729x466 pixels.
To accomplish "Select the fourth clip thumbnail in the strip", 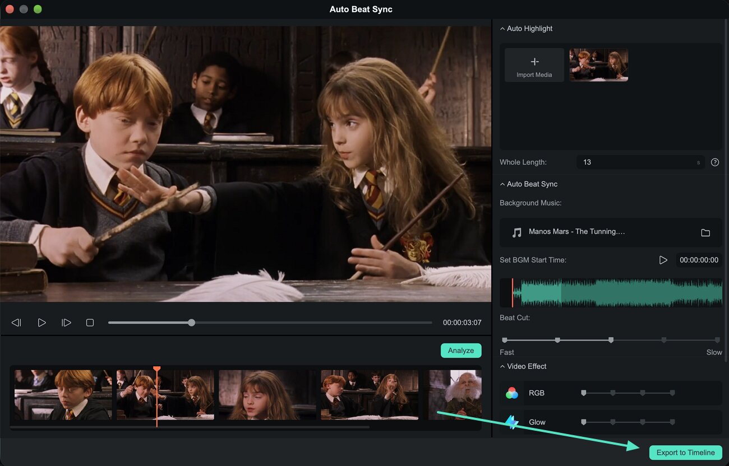I will pyautogui.click(x=370, y=395).
